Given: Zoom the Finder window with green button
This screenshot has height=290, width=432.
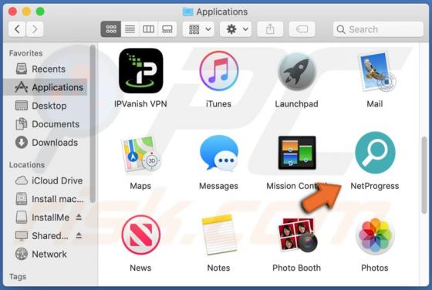Looking at the screenshot, I should [x=40, y=12].
